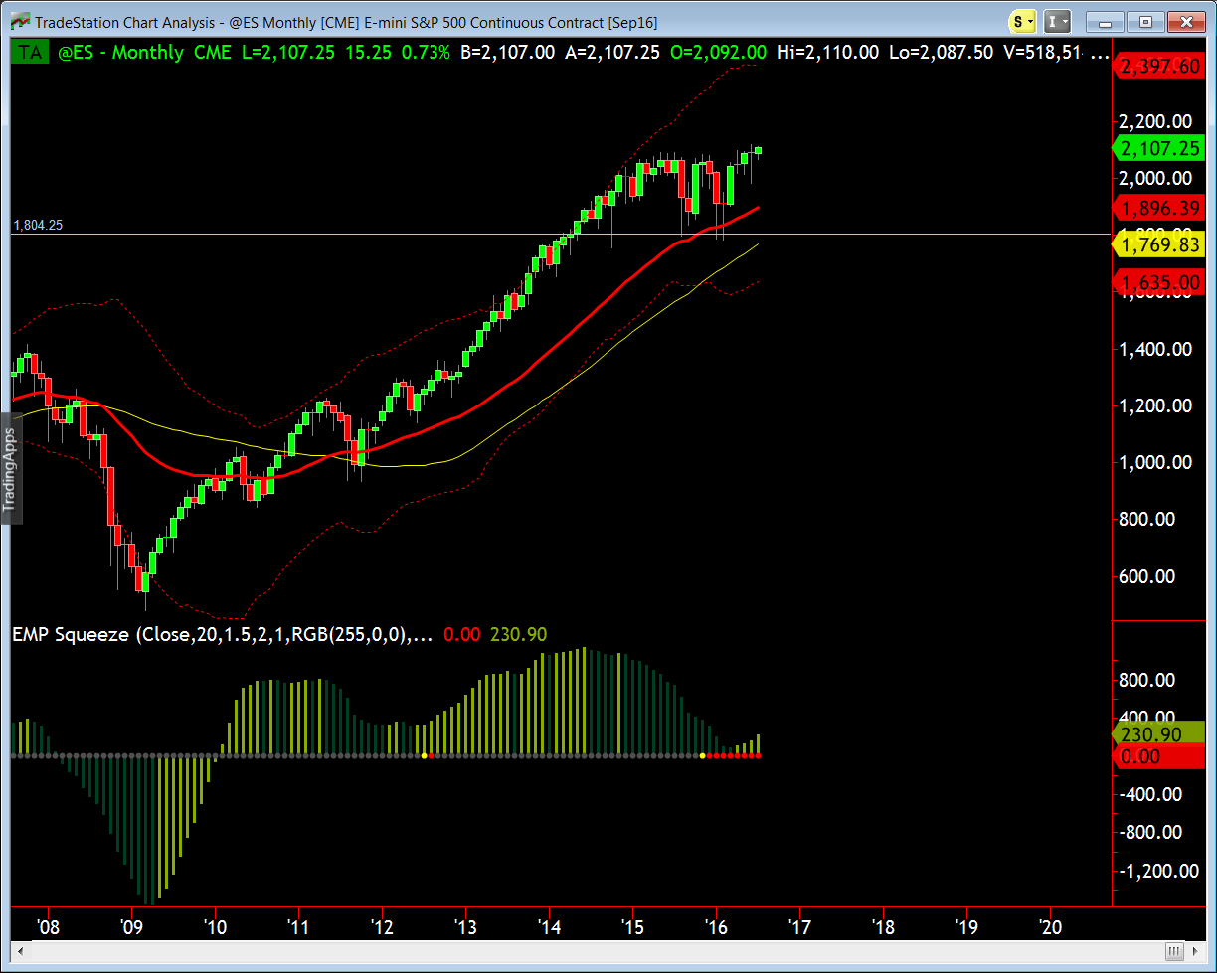This screenshot has height=973, width=1217.
Task: Click the "A=2,107.25" ask value
Action: tap(611, 53)
